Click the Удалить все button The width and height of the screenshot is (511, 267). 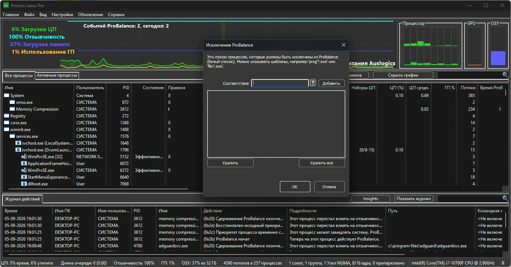(x=322, y=163)
